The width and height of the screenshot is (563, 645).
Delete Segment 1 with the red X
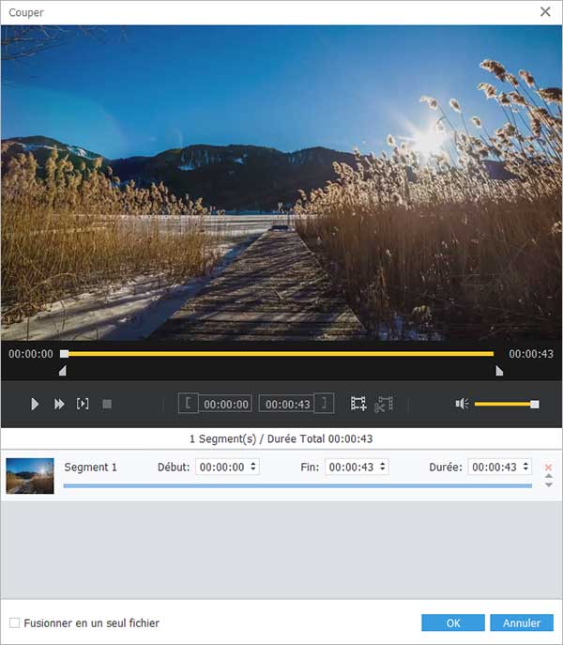coord(549,467)
